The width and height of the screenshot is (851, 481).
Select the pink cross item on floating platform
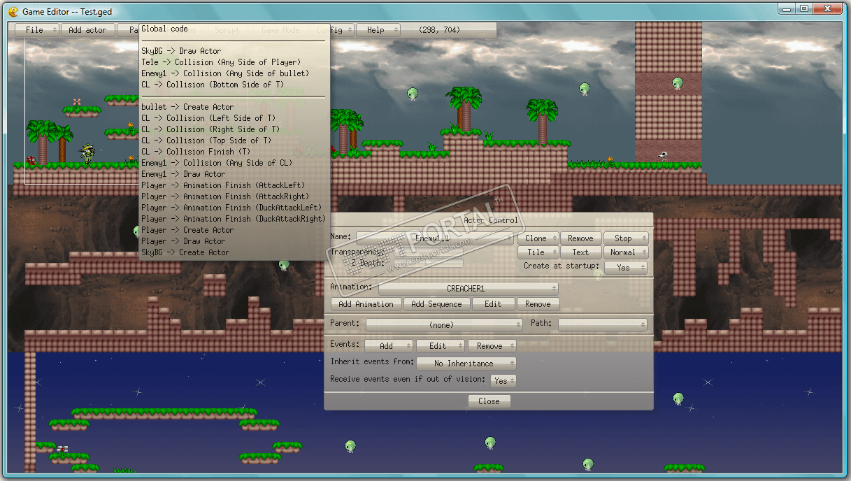pyautogui.click(x=77, y=102)
